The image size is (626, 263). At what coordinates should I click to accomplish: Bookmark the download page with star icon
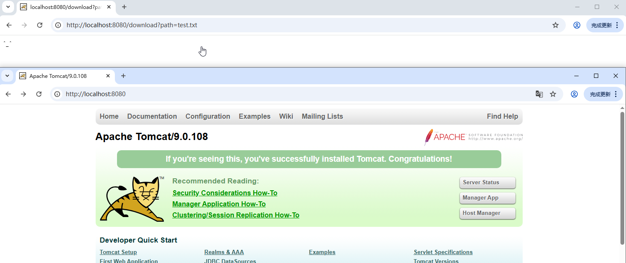(556, 25)
